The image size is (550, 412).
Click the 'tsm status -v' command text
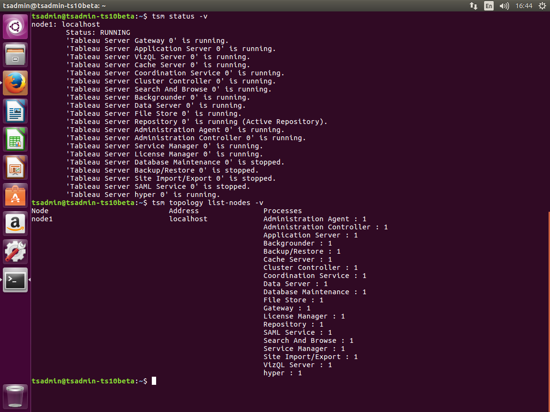point(180,16)
